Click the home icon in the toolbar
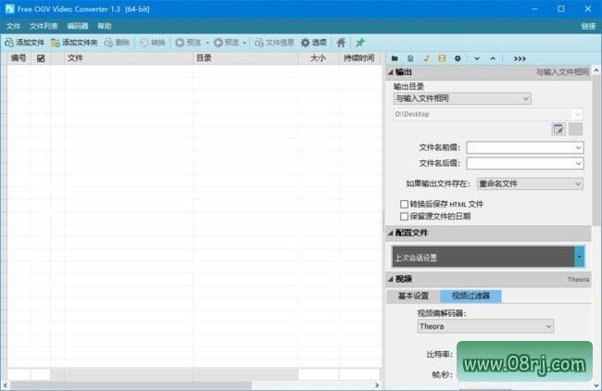This screenshot has height=391, width=602. (341, 43)
